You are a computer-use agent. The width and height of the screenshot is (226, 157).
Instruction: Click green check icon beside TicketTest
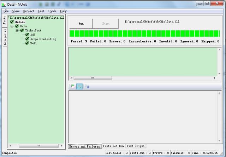22,30
